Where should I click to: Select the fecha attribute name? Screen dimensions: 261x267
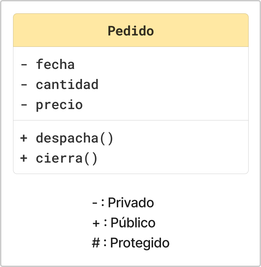click(x=55, y=64)
